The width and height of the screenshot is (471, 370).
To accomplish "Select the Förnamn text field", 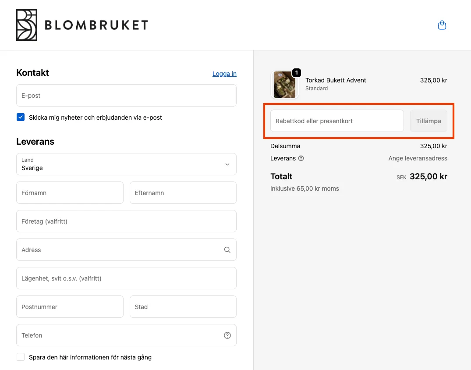I will 70,193.
